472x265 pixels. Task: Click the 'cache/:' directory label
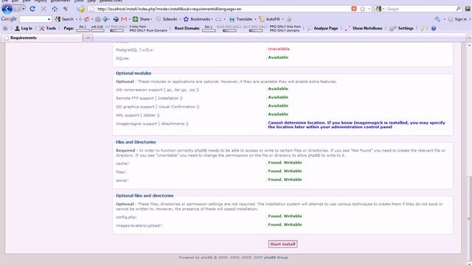click(123, 163)
